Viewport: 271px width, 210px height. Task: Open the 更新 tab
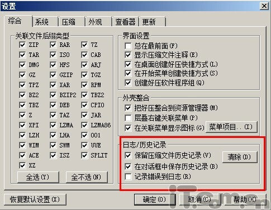click(x=152, y=22)
